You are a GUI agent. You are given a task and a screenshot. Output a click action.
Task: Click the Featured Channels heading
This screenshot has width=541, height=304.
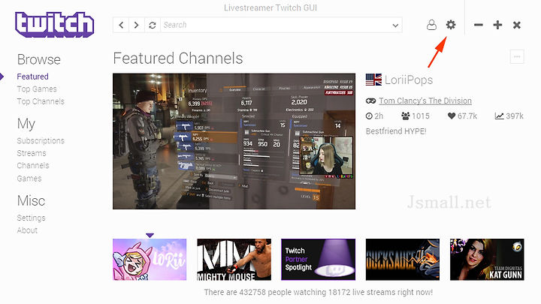coord(178,59)
